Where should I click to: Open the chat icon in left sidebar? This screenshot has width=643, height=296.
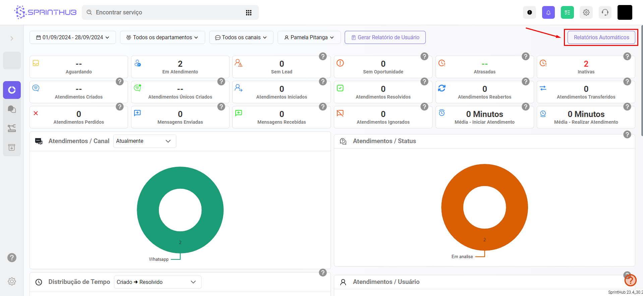pos(12,109)
